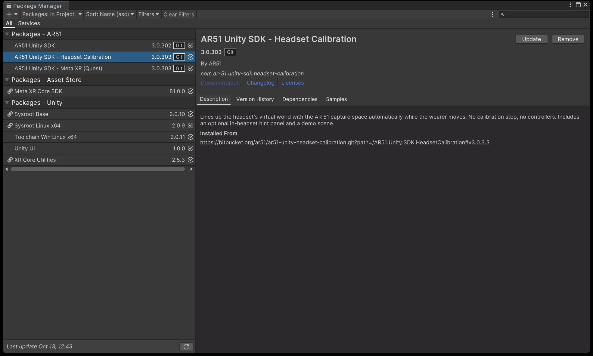Select the Meta XR Core SDK package
The width and height of the screenshot is (593, 356).
(x=99, y=91)
